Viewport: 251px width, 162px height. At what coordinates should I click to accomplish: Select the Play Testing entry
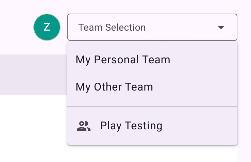tap(152, 126)
